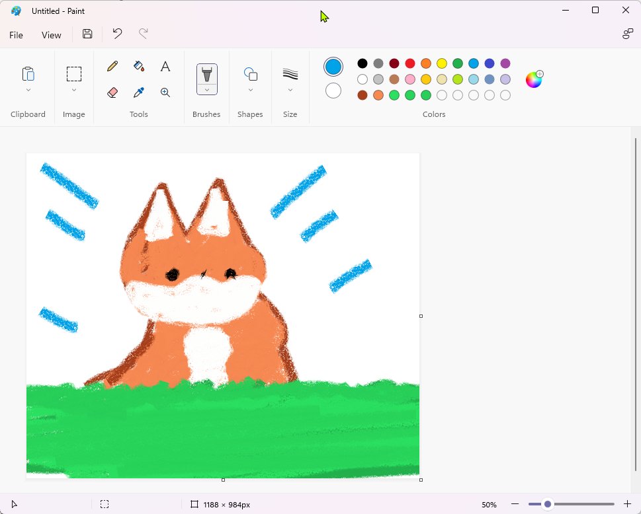Click the canvas bottom-middle resize handle
641x514 pixels.
coord(223,480)
